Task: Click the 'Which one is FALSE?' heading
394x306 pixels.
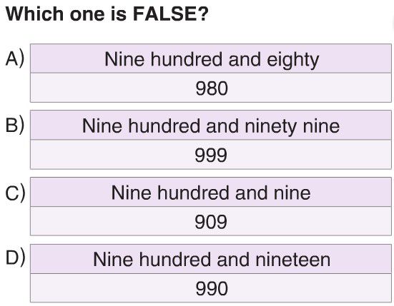Action: point(107,14)
